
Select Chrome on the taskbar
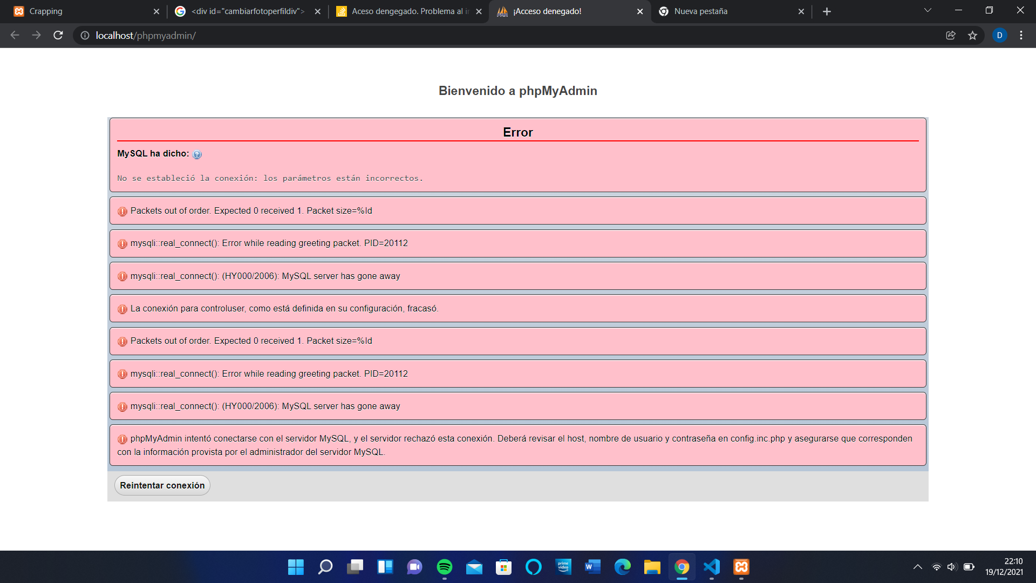click(x=681, y=567)
